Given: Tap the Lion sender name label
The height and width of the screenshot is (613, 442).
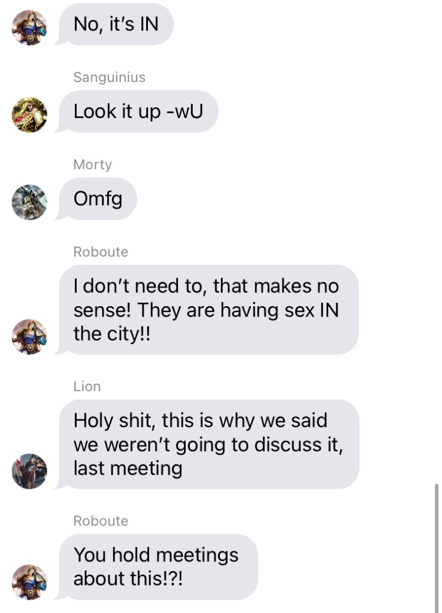Looking at the screenshot, I should click(87, 386).
